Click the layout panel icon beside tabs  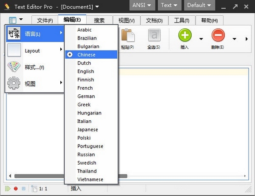pyautogui.click(x=13, y=20)
